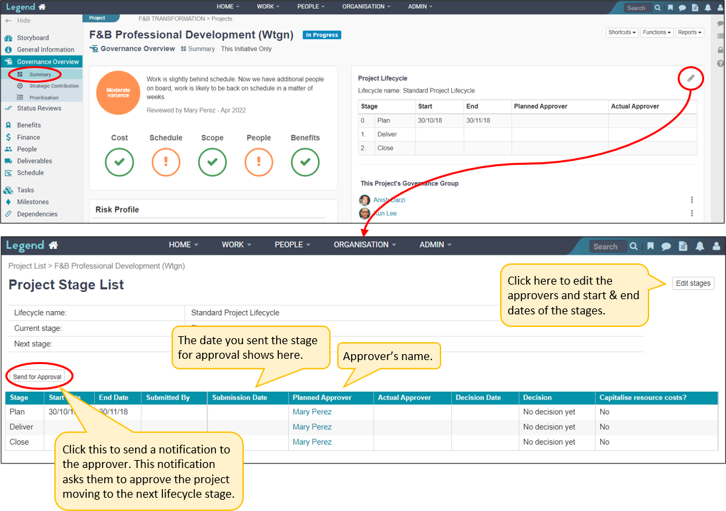Open the kebab menu beside Anish Darzi
Screen dimensions: 726x511
pyautogui.click(x=692, y=199)
